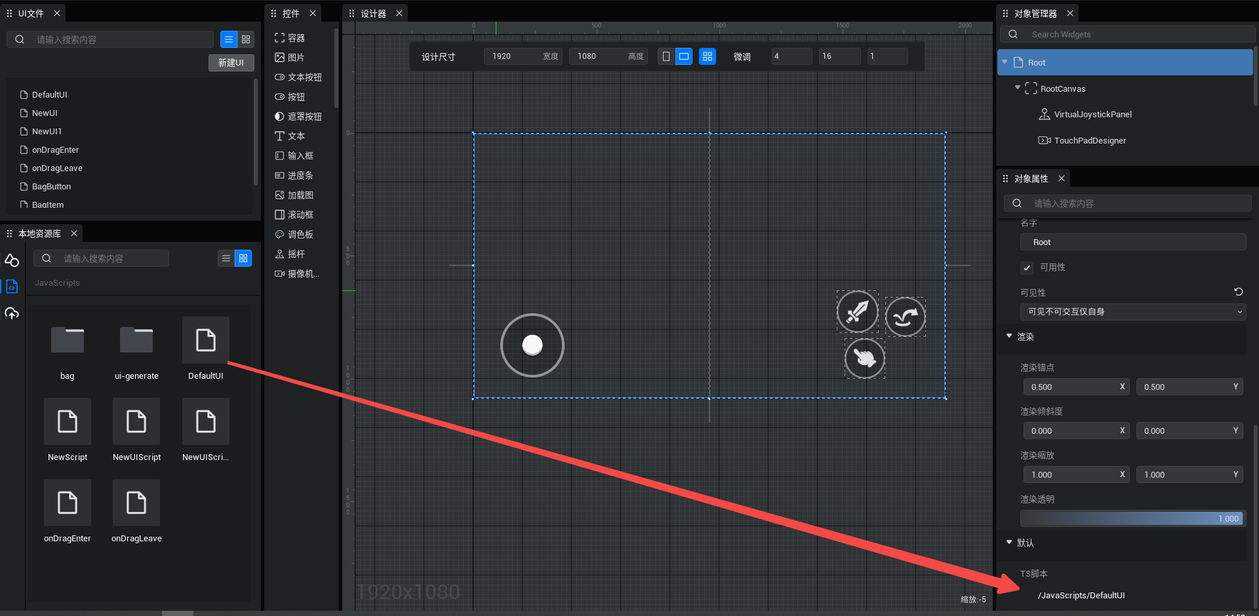Adjust the 渲染透明 opacity slider
1259x616 pixels.
click(x=1132, y=518)
